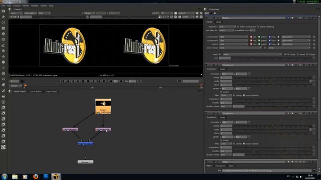
Task: Toggle A channels red checkbox
Action: 251,37
